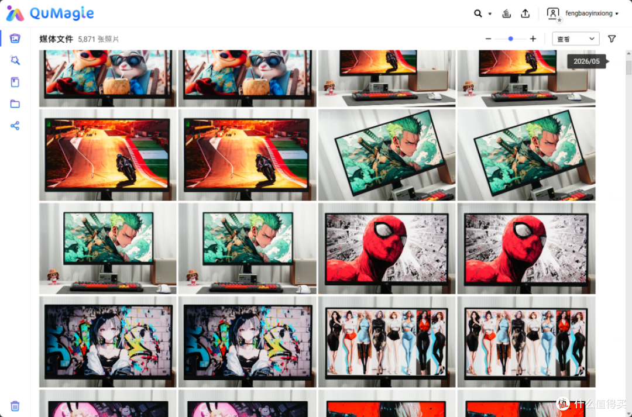Open the Folders sidebar icon
The height and width of the screenshot is (417, 632).
pos(15,104)
